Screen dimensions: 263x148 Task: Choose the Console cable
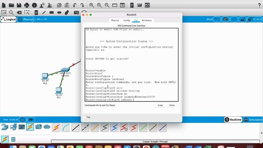click(x=66, y=128)
